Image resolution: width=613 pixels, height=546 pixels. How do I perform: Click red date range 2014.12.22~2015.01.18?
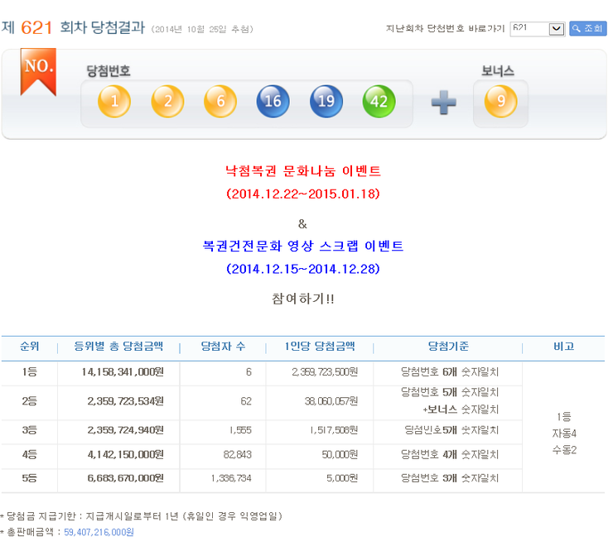click(x=303, y=194)
